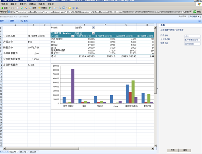Expand the 打开 (Open) menu
The width and height of the screenshot is (202, 154).
[x=3, y=21]
